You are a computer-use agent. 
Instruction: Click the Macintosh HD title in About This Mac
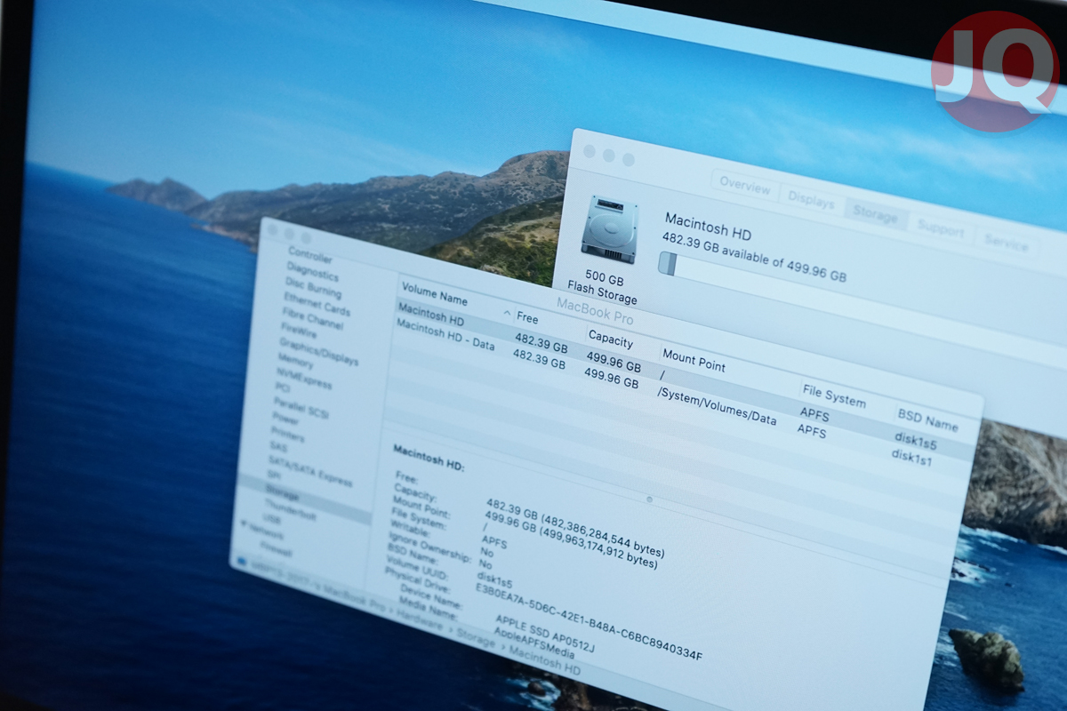coord(709,226)
